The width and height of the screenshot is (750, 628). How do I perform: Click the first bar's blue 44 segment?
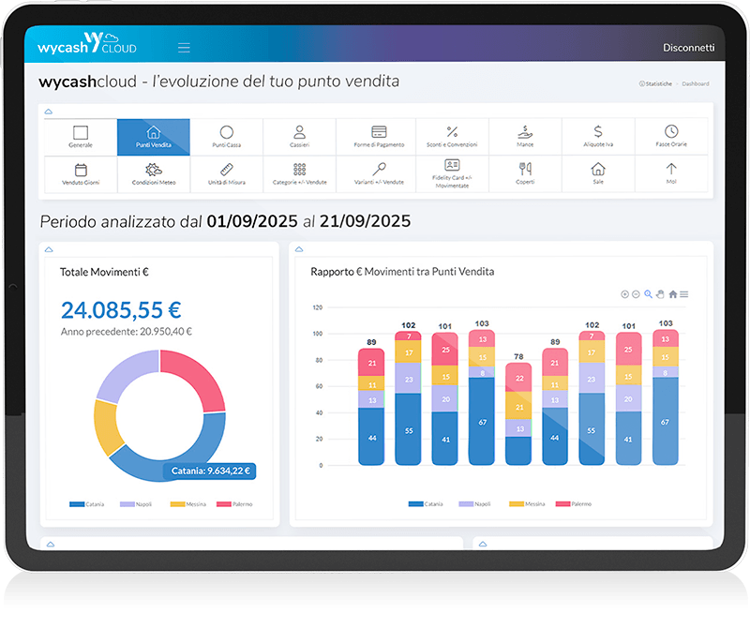371,437
